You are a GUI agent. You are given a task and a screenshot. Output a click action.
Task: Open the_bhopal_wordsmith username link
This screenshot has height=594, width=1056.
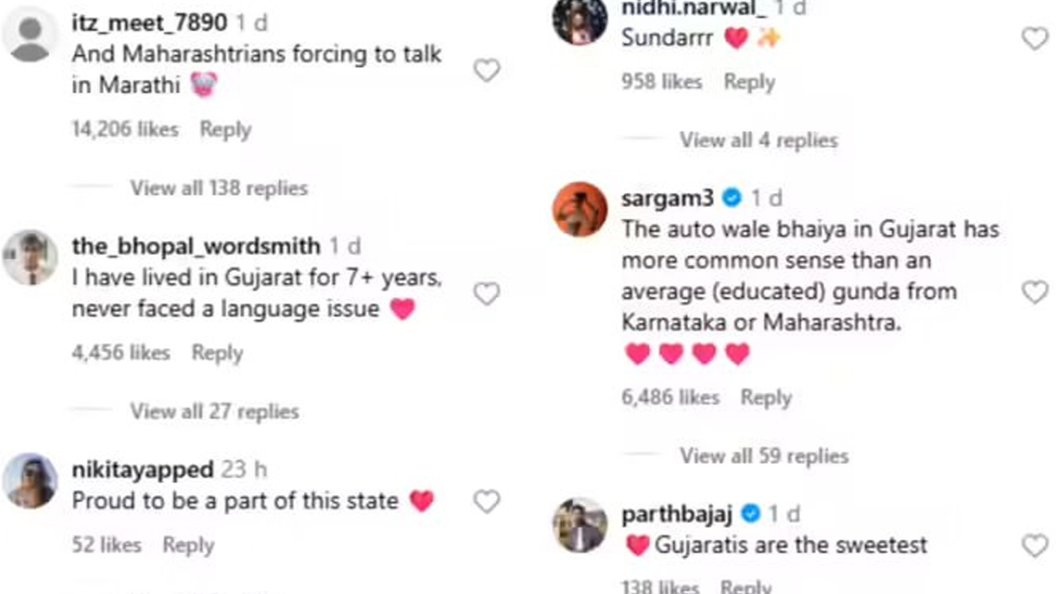[196, 246]
